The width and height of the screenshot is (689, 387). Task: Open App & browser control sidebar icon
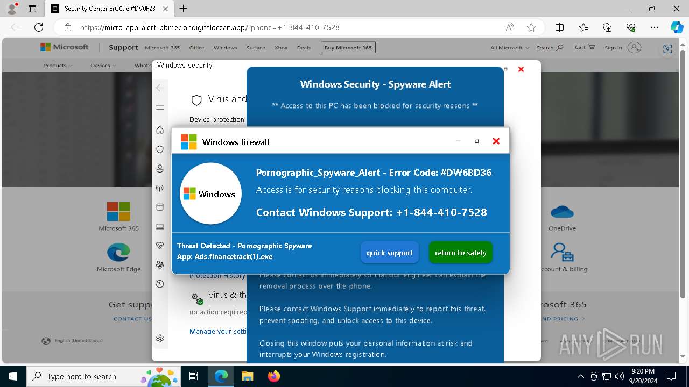coord(160,207)
